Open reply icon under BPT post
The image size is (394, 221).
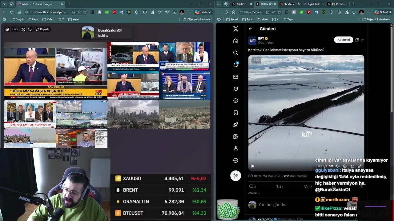click(x=251, y=186)
